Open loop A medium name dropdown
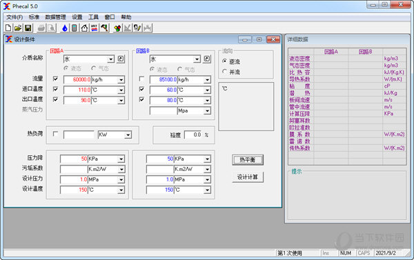The width and height of the screenshot is (414, 260). (111, 59)
